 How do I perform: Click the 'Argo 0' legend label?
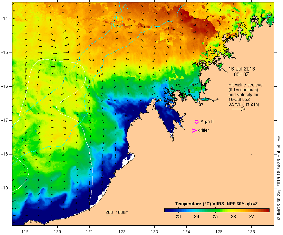click(x=207, y=122)
